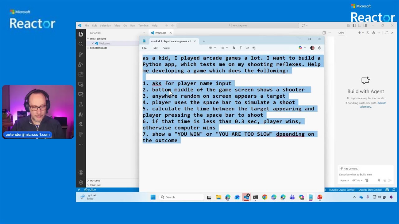Open the Notepad File menu
Image resolution: width=399 pixels, height=224 pixels.
(144, 48)
